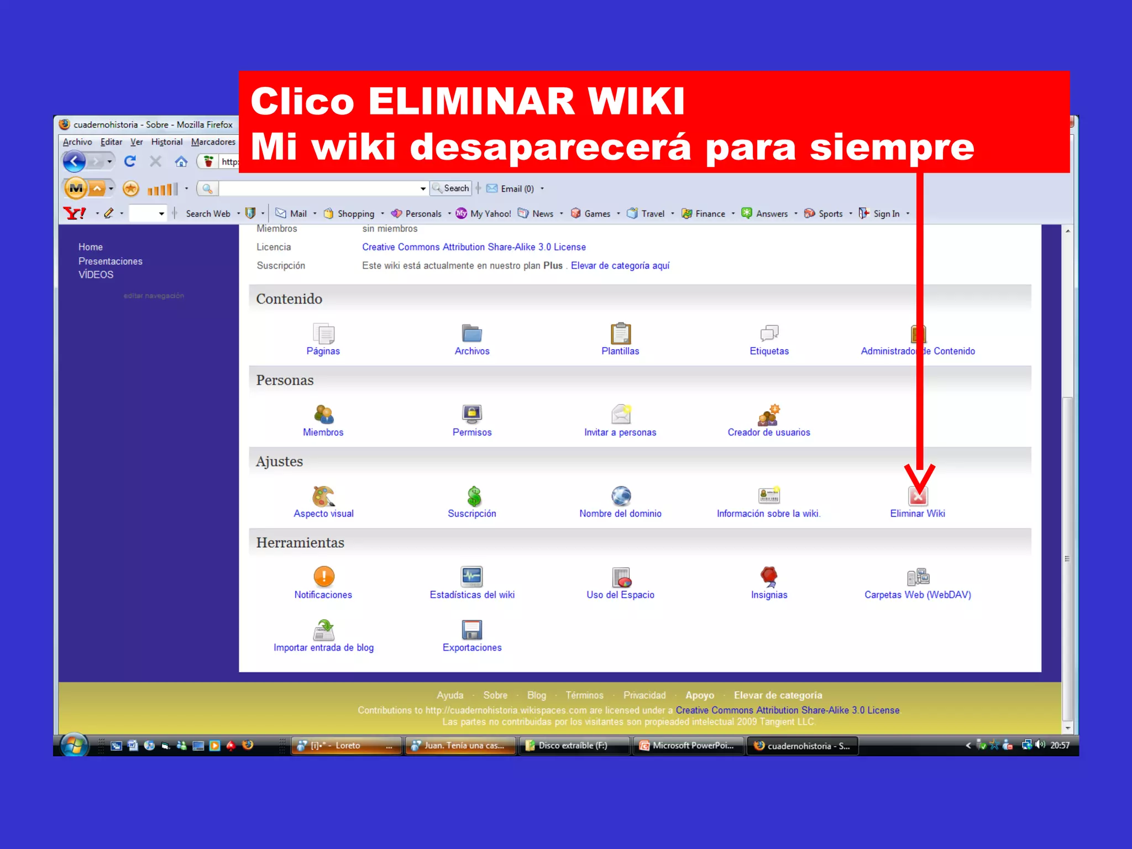Switch to Disco extraíble (F:) taskbar button
This screenshot has height=849, width=1132.
coord(573,746)
